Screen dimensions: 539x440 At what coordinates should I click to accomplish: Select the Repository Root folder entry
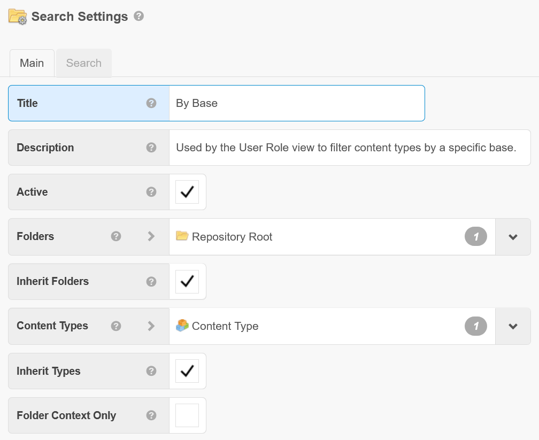(224, 236)
